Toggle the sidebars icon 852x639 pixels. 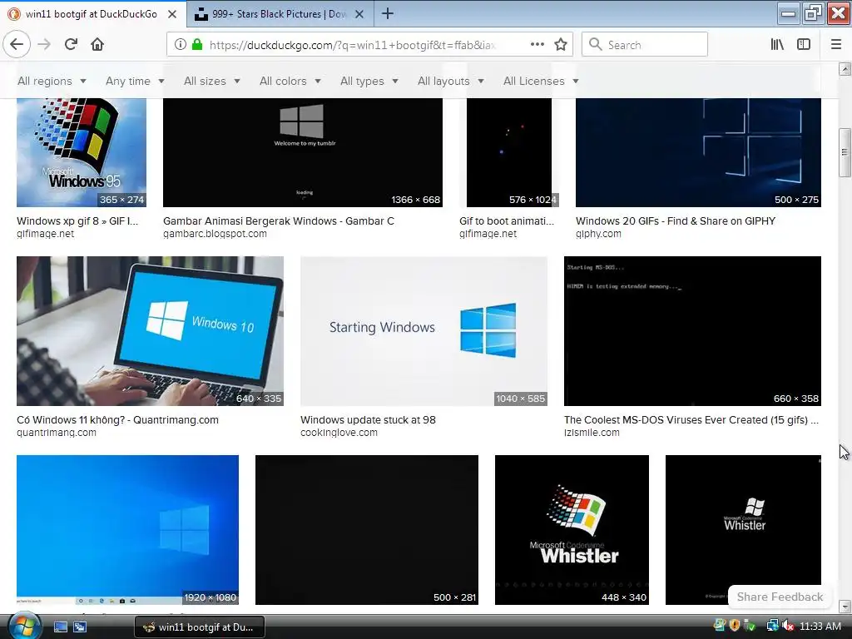pyautogui.click(x=804, y=45)
